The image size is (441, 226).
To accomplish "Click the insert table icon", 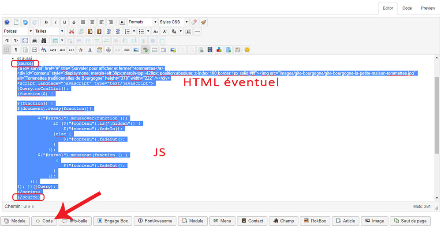I will point(56,41).
